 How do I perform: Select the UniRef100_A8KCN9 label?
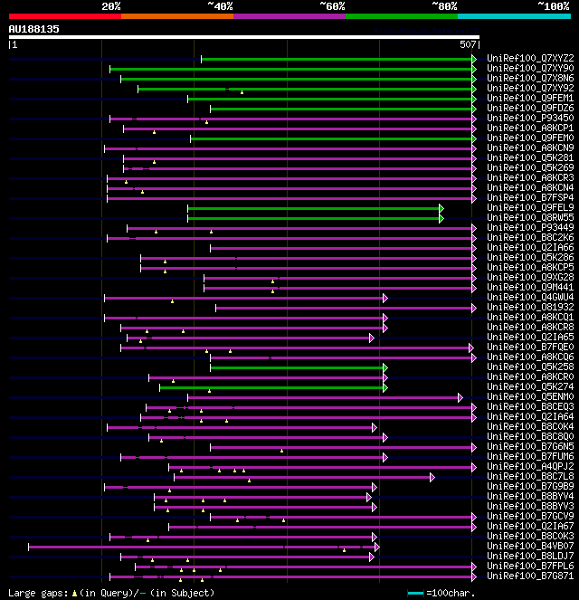pyautogui.click(x=530, y=148)
